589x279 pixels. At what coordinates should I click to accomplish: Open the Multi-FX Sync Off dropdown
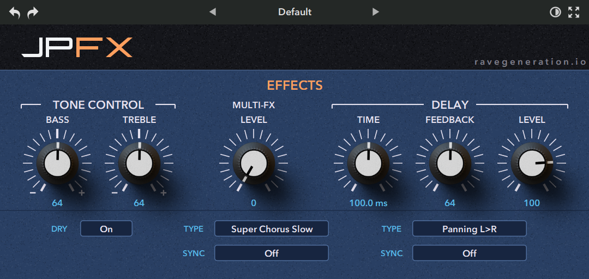272,253
